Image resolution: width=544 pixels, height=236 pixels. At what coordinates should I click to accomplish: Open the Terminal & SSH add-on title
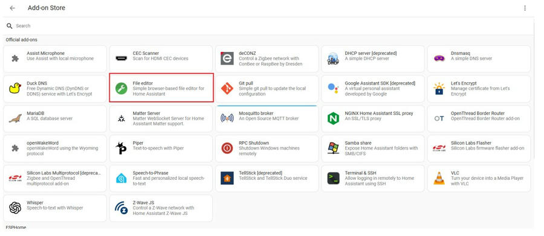(x=360, y=173)
